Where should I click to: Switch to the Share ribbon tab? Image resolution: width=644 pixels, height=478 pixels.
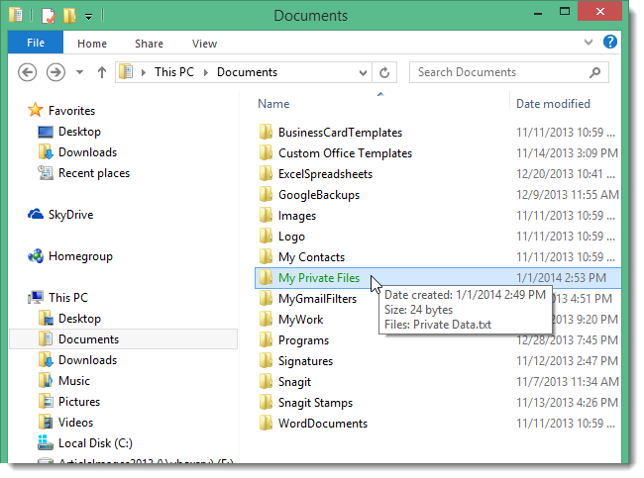149,44
